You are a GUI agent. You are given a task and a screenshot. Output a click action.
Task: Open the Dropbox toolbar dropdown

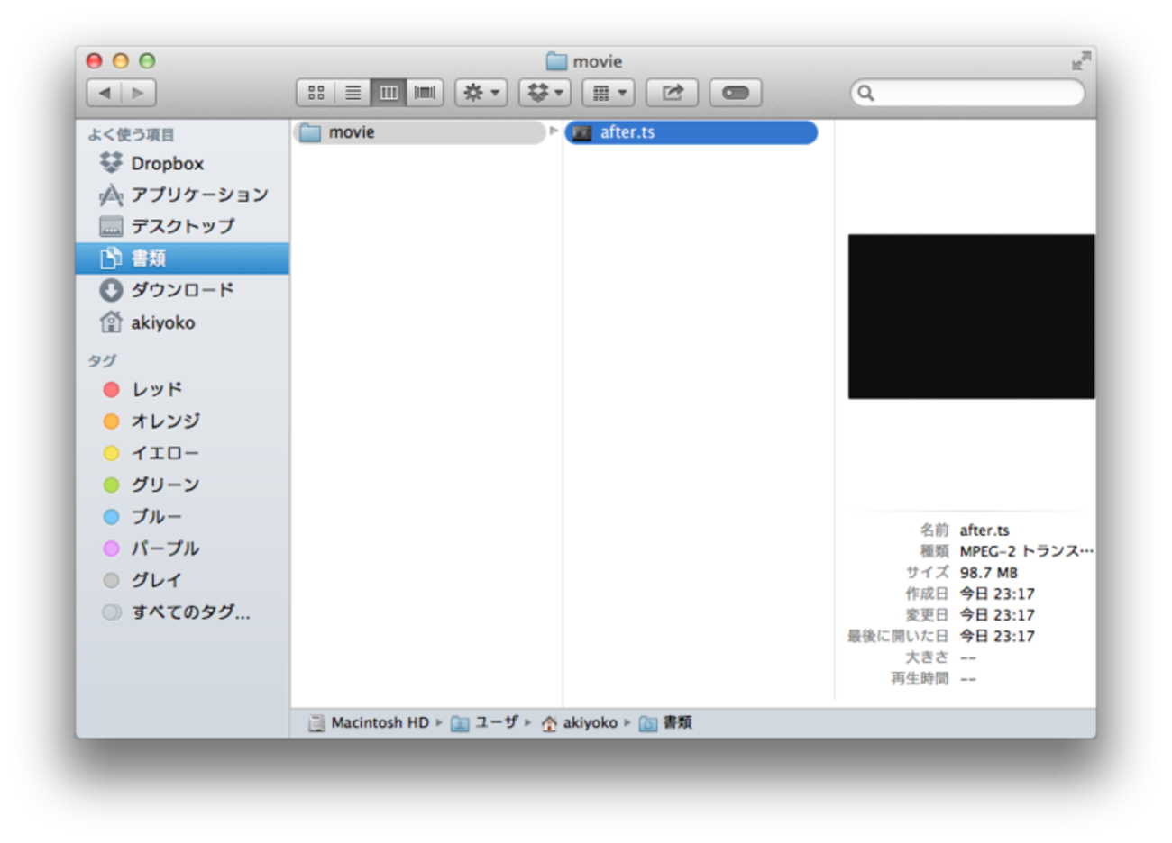coord(545,93)
